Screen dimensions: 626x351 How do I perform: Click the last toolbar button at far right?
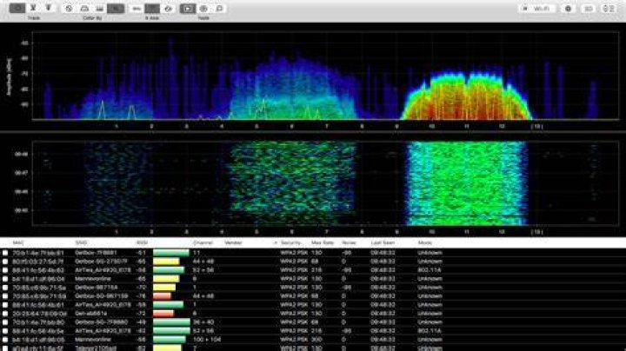pos(609,9)
